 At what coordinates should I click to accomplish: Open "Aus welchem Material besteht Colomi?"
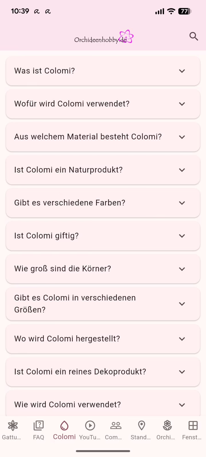103,137
